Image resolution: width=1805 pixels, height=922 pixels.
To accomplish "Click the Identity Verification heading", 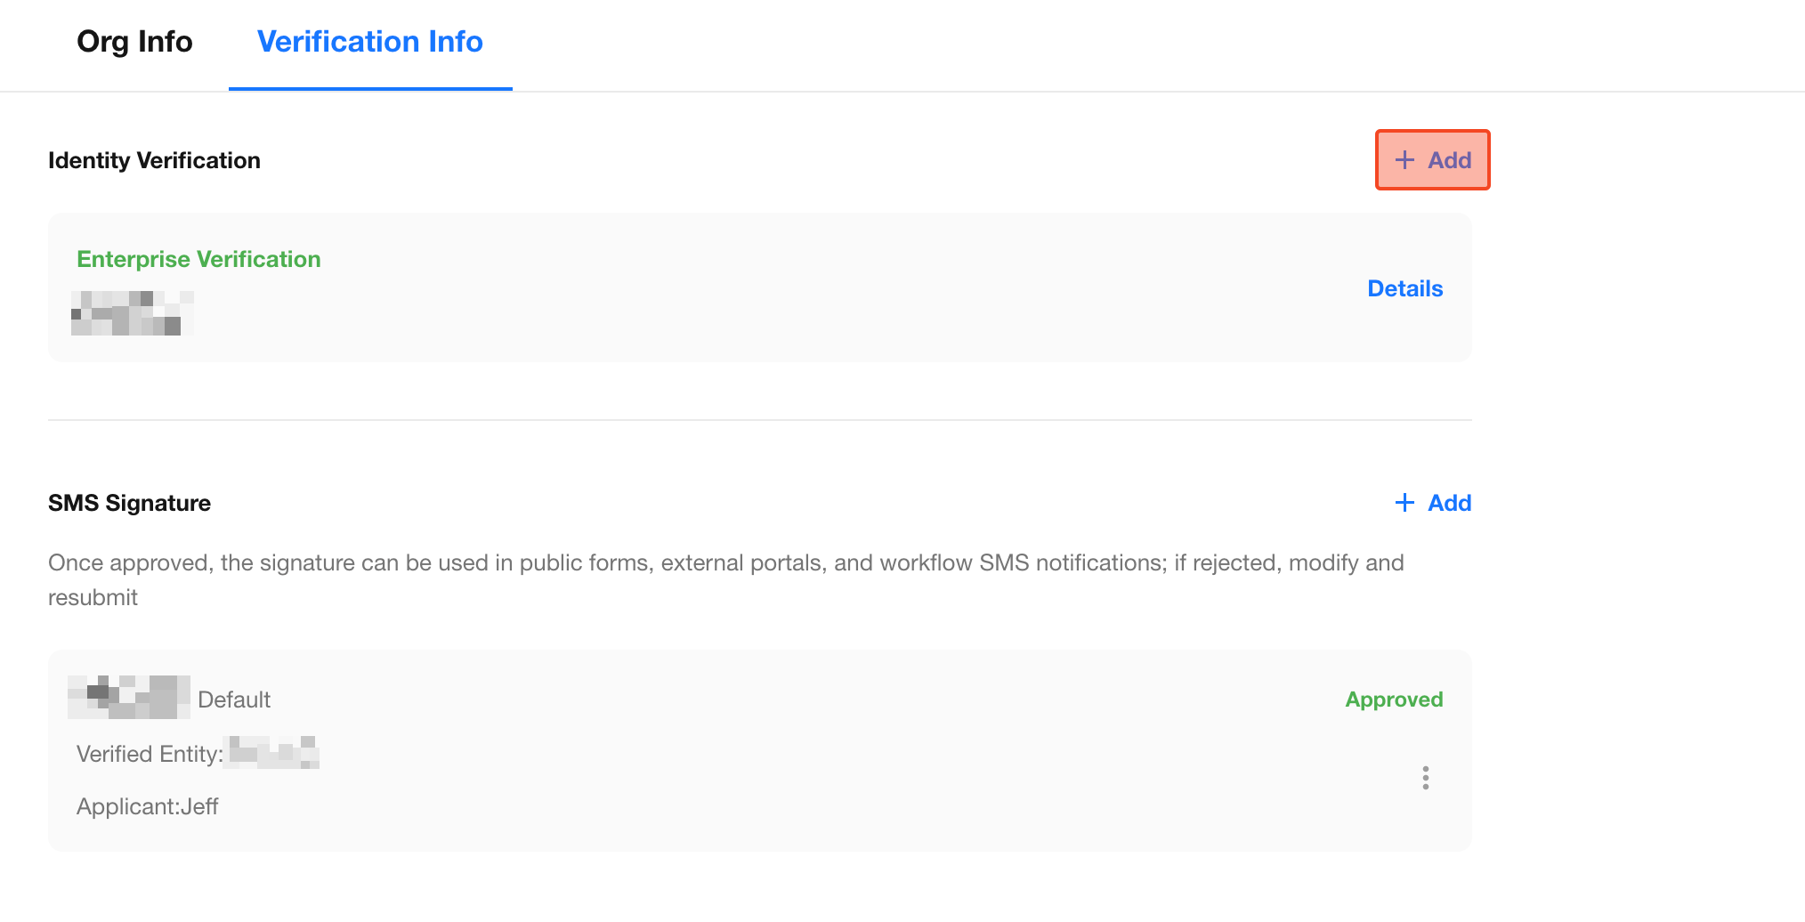I will click(x=154, y=160).
